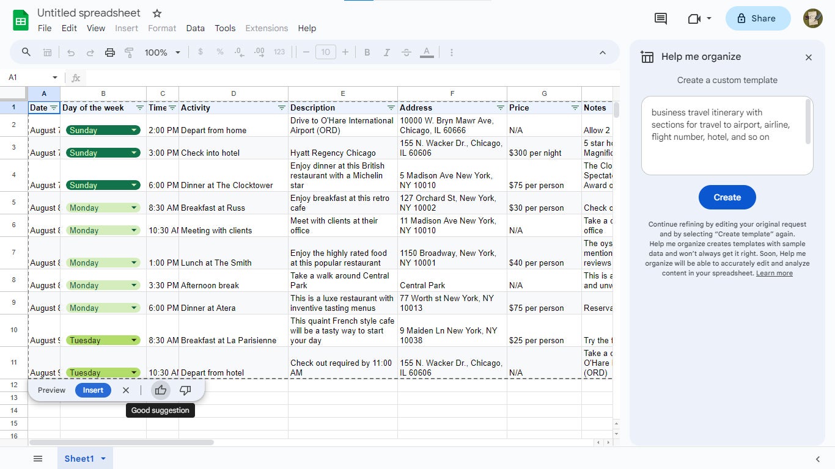Toggle bold formatting

tap(367, 53)
